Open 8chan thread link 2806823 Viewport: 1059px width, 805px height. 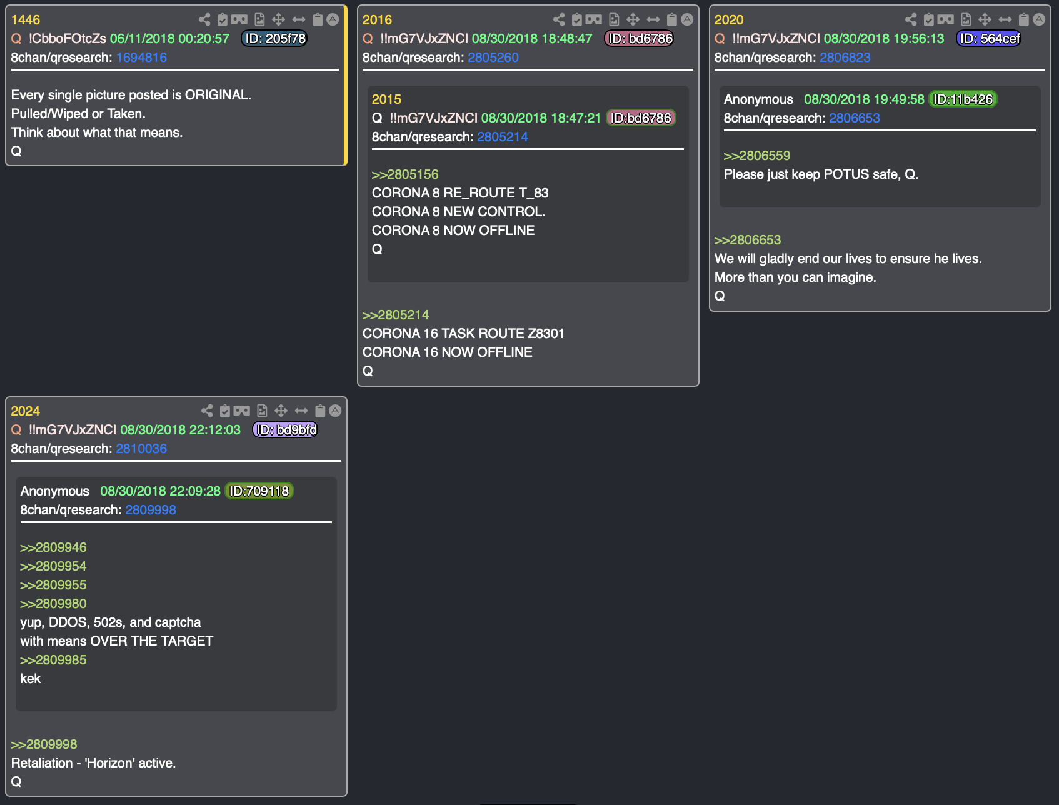pos(845,57)
